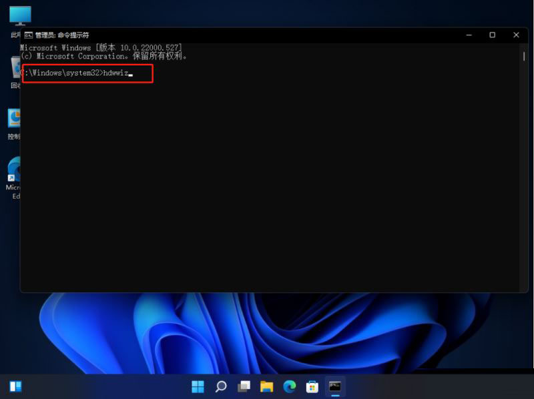Click the Microsoft Corporation copyright line
The height and width of the screenshot is (399, 534).
104,56
